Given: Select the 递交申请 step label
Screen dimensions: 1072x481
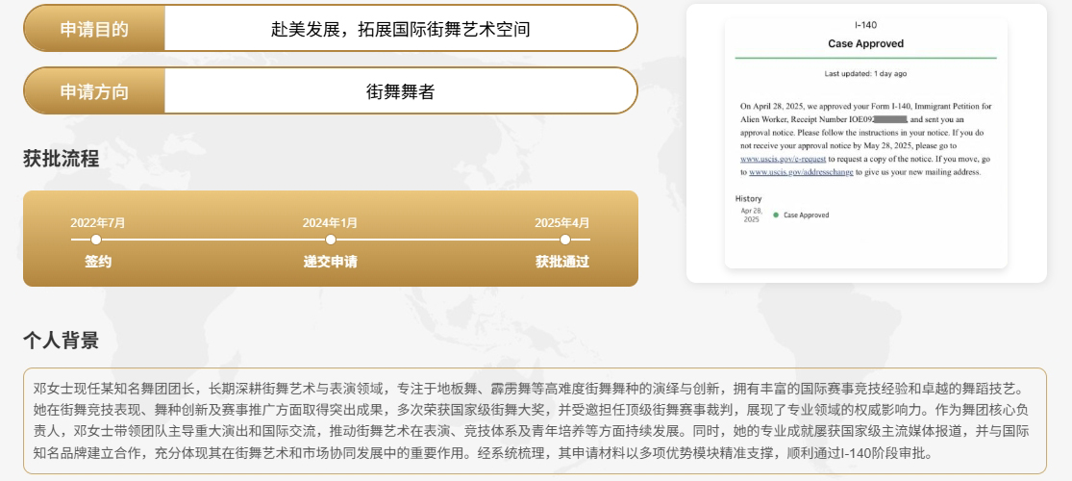Looking at the screenshot, I should pyautogui.click(x=331, y=262).
